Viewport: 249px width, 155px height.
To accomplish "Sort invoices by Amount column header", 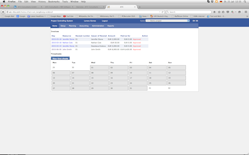I will [x=112, y=36].
